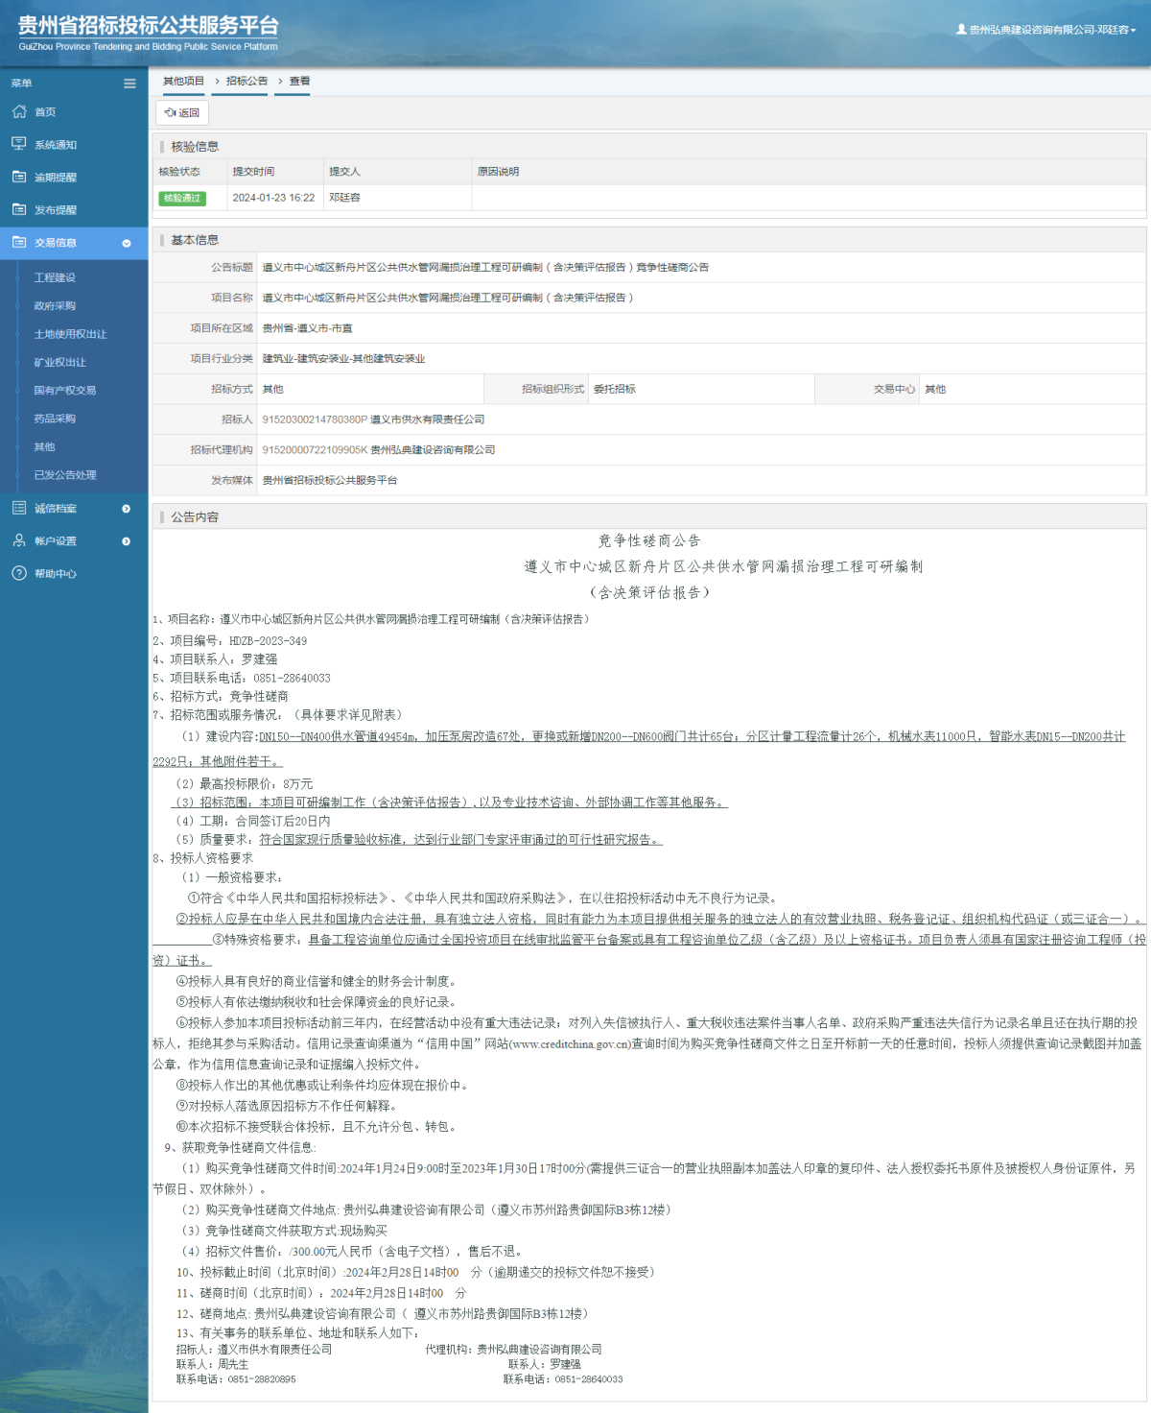Click the person icon for 帐户设置
Viewport: 1151px width, 1413px height.
point(19,540)
